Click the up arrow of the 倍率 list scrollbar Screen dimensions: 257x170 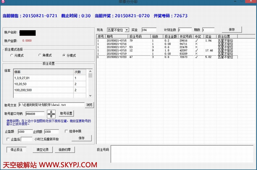(91, 71)
